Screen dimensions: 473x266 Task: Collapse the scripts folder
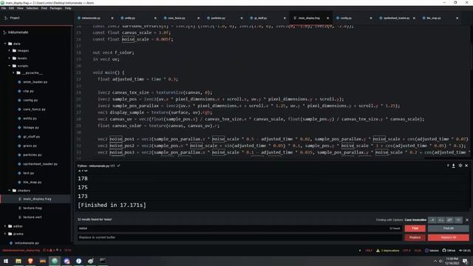click(x=10, y=66)
